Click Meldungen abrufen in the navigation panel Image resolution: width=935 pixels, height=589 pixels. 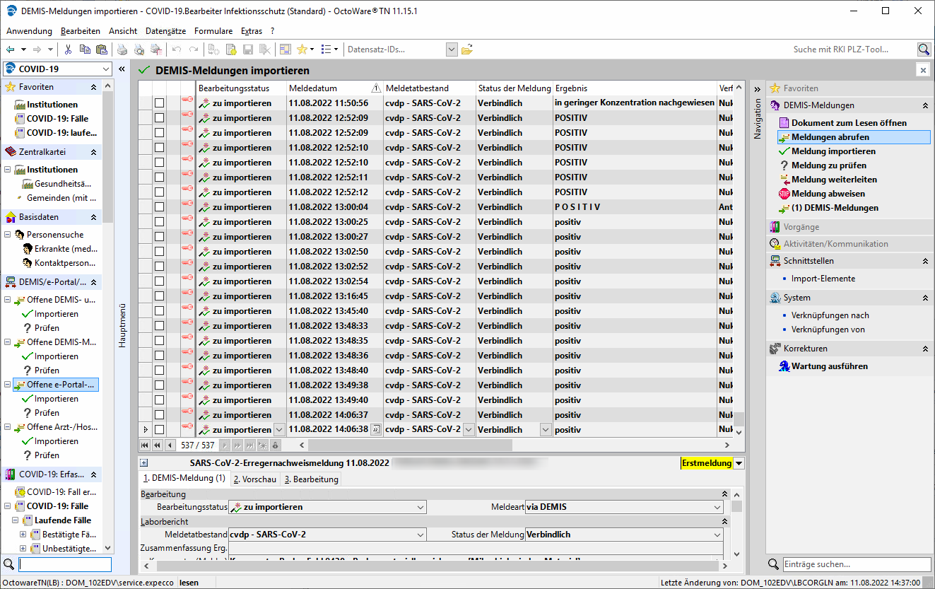[830, 137]
